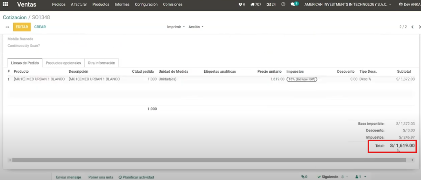Open the apps grid menu
The width and height of the screenshot is (421, 180).
click(6, 5)
